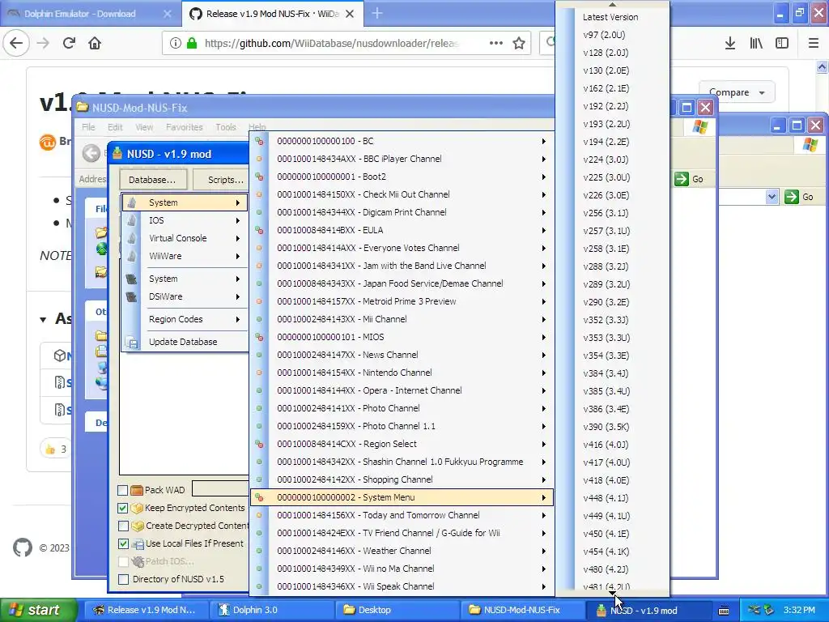Click the Firefox home icon
This screenshot has width=829, height=622.
coord(95,43)
